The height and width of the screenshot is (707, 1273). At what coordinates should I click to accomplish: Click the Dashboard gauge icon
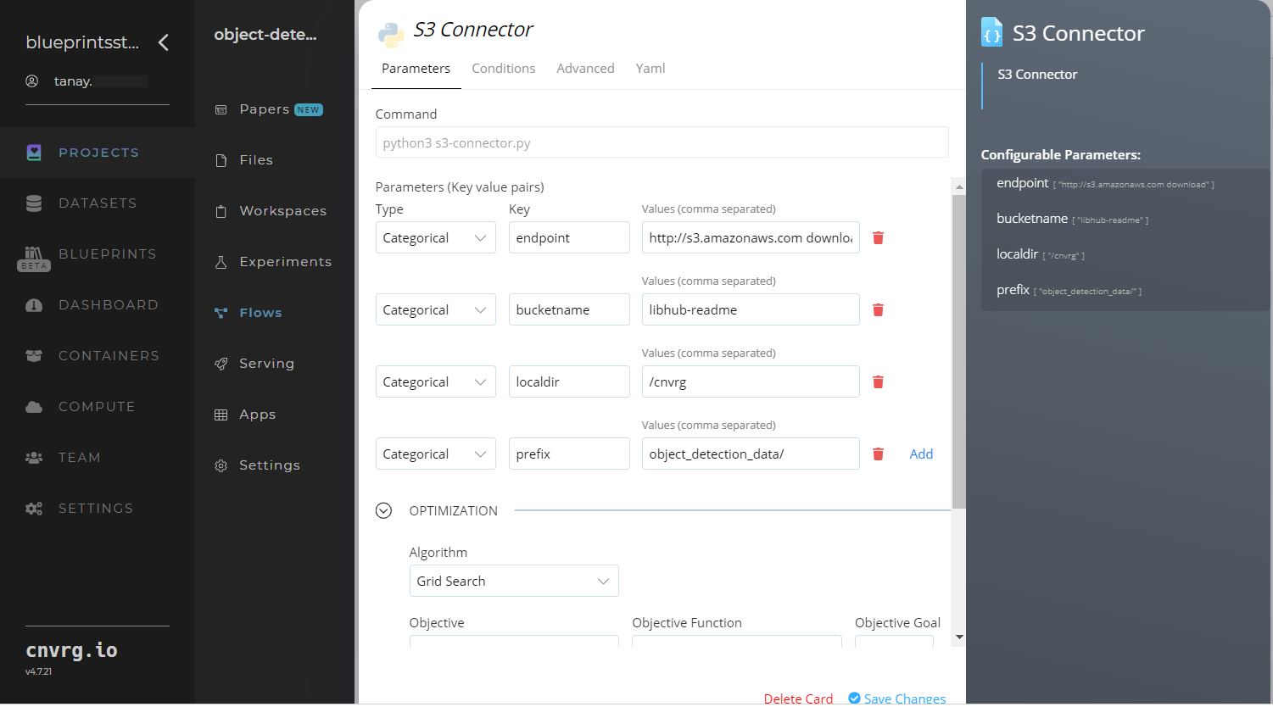pos(34,305)
